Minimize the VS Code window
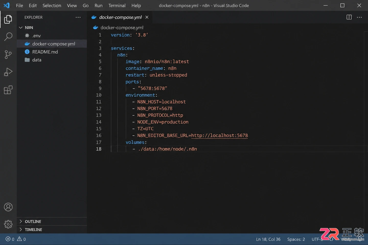 point(326,5)
